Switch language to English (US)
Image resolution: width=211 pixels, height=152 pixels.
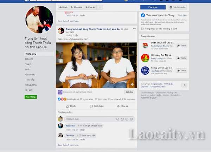157,84
